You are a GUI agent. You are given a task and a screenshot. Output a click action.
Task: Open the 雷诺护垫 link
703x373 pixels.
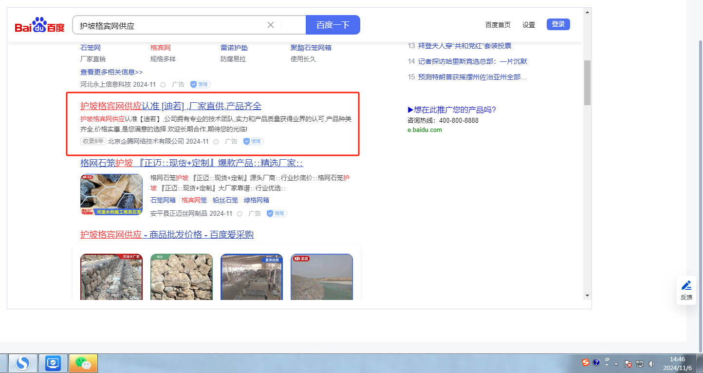click(234, 48)
